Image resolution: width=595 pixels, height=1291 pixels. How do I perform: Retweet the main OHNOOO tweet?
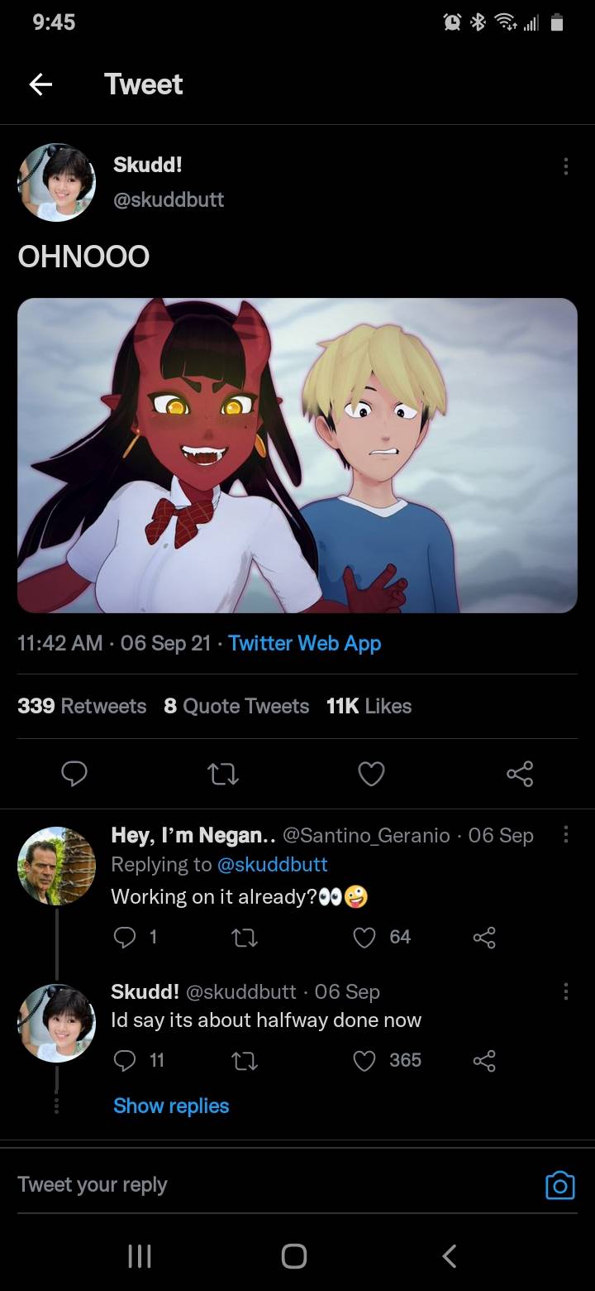click(222, 774)
